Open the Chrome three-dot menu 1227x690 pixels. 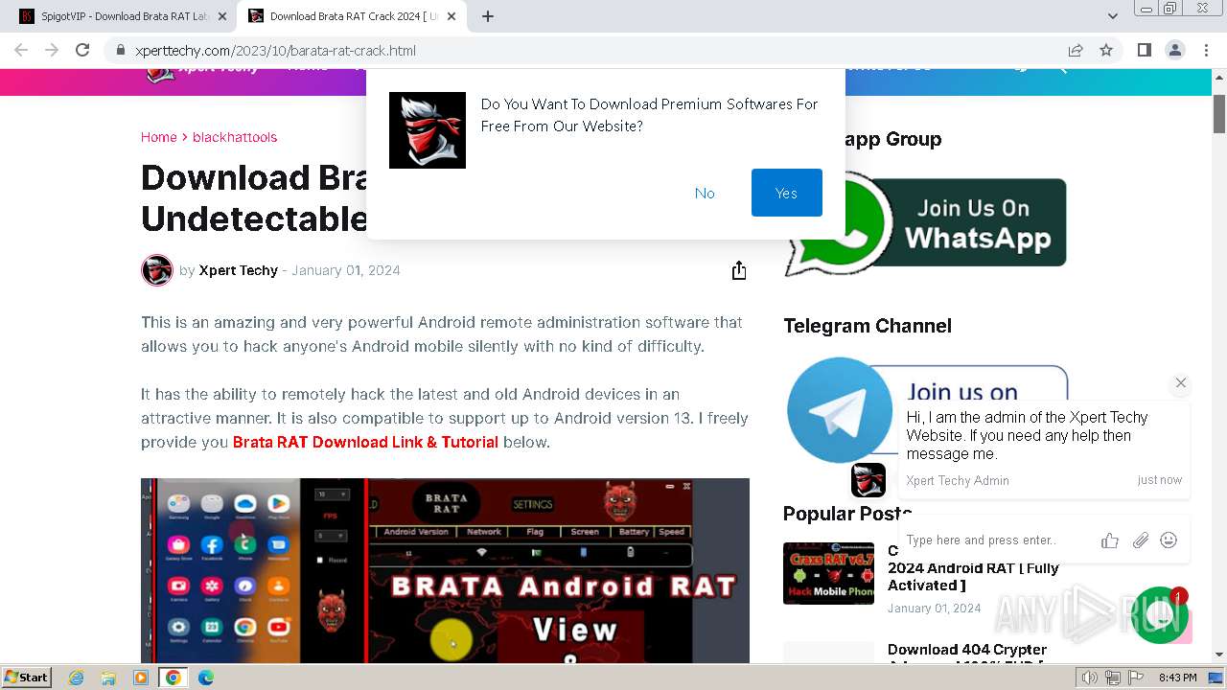tap(1206, 50)
